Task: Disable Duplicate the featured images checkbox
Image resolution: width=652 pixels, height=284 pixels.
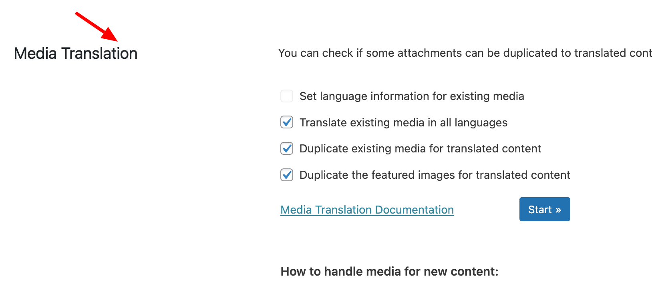Action: tap(287, 175)
